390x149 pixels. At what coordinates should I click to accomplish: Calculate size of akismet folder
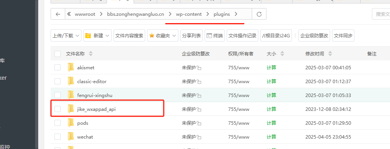pos(271,67)
